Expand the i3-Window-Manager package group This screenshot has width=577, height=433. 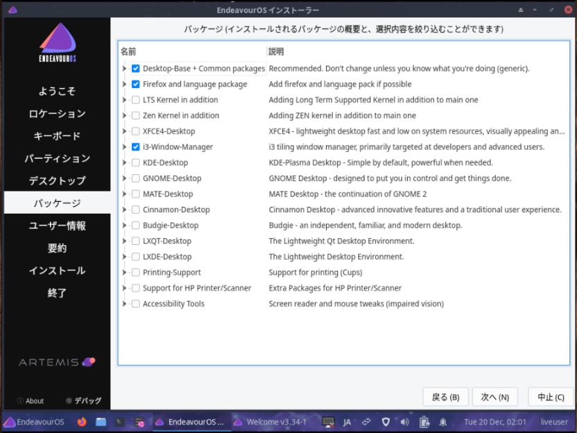click(124, 147)
